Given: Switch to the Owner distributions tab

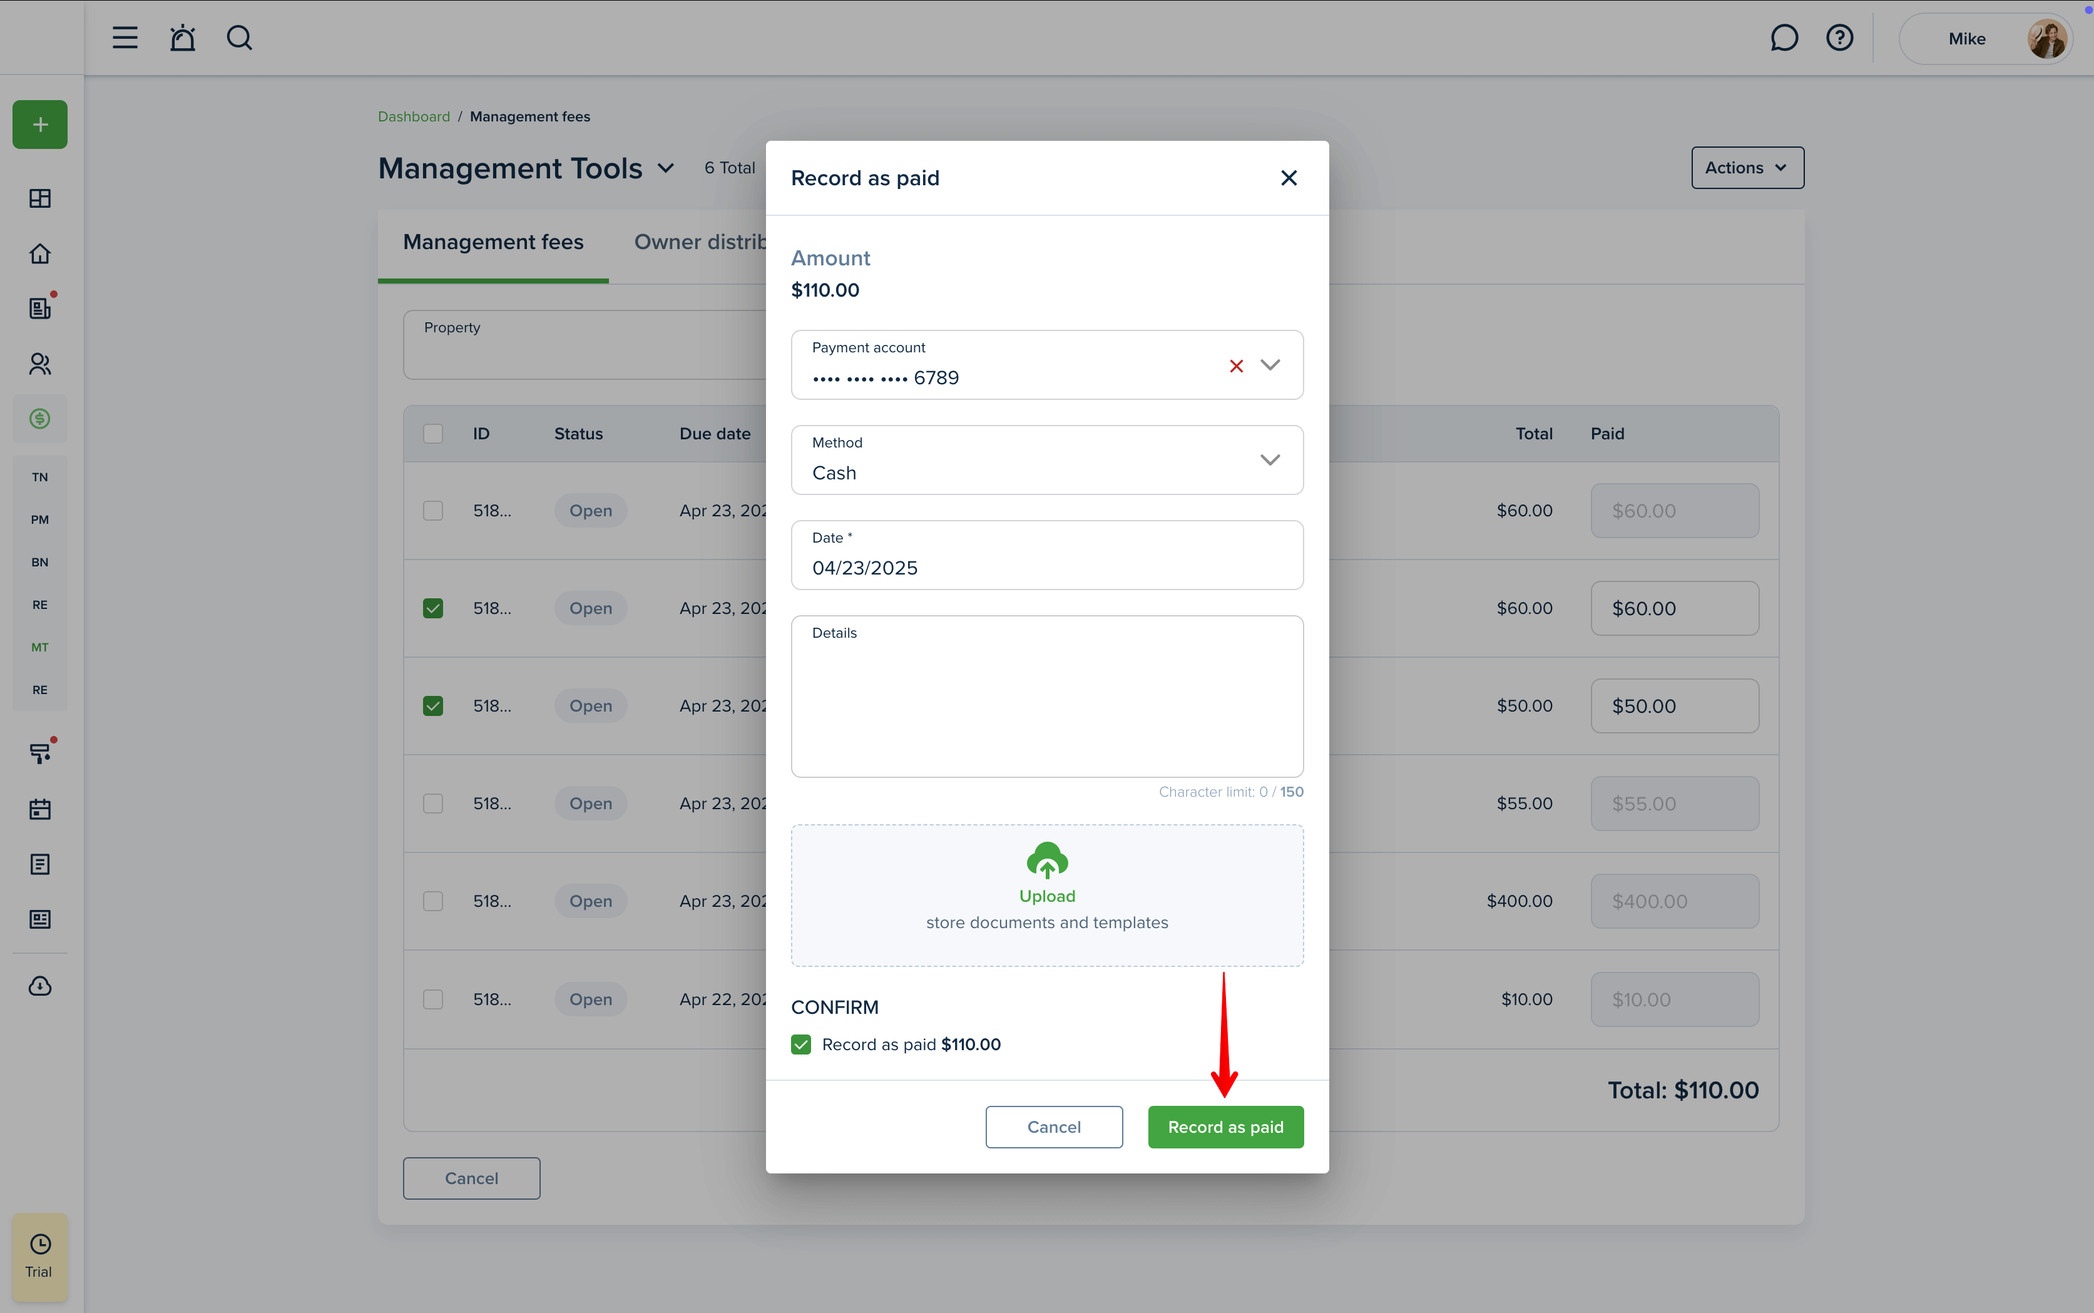Looking at the screenshot, I should (700, 242).
